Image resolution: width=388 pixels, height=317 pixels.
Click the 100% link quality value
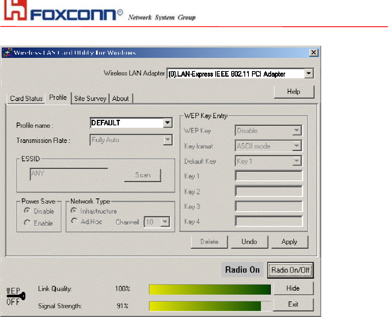[122, 289]
